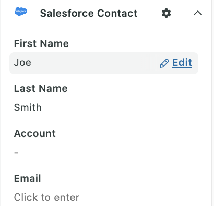This screenshot has height=206, width=214.
Task: Click the First Name field label
Action: click(41, 43)
